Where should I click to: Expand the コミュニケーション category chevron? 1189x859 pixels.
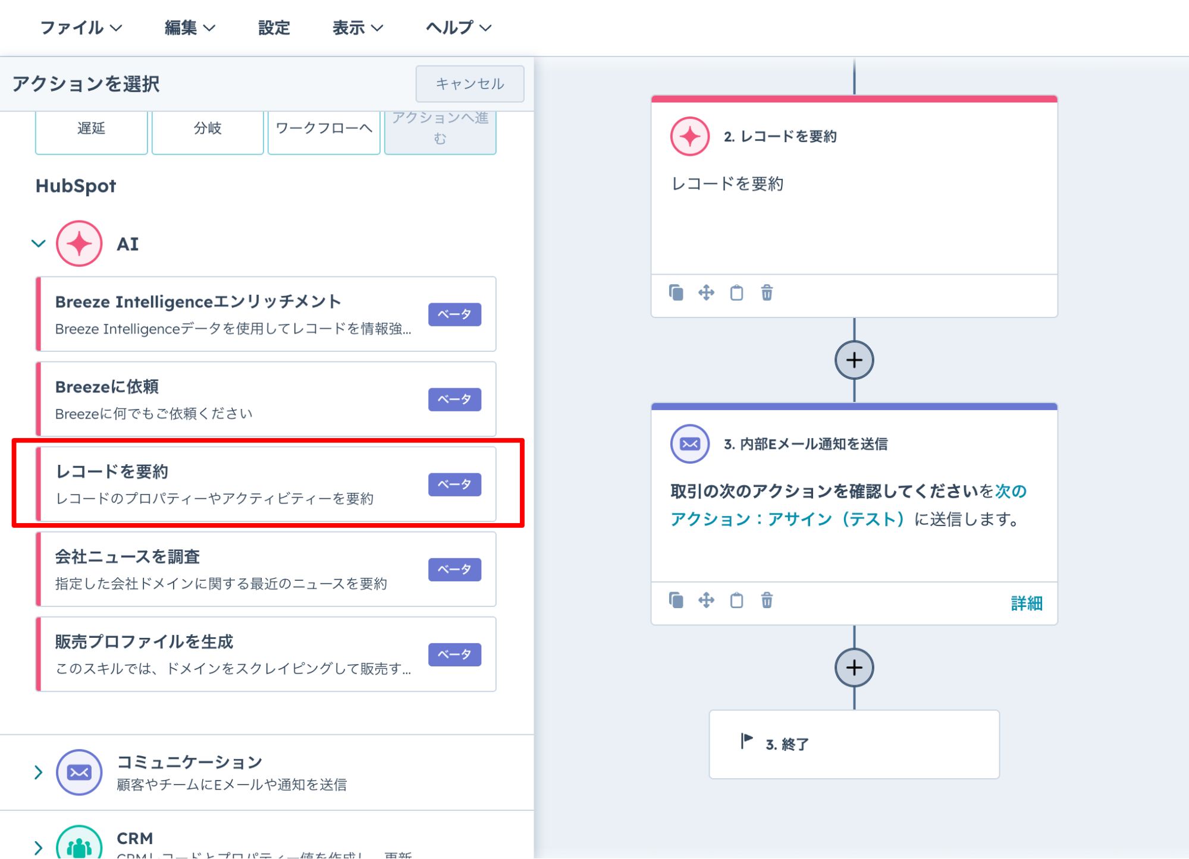(39, 772)
